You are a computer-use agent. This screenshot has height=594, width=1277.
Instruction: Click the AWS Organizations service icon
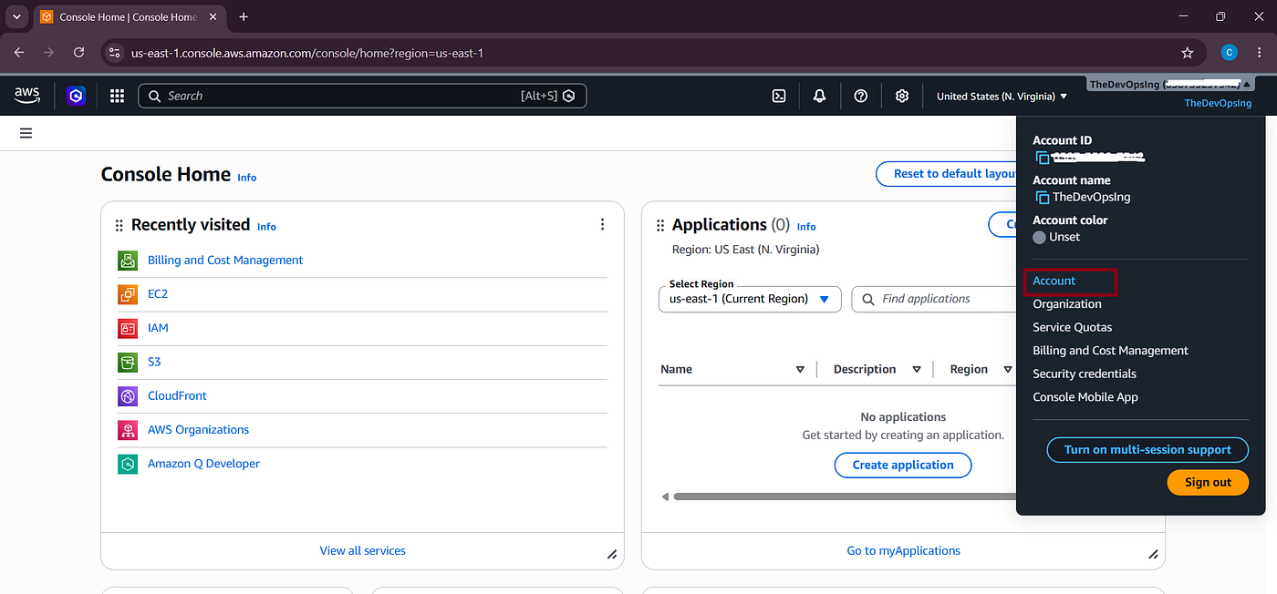tap(128, 430)
